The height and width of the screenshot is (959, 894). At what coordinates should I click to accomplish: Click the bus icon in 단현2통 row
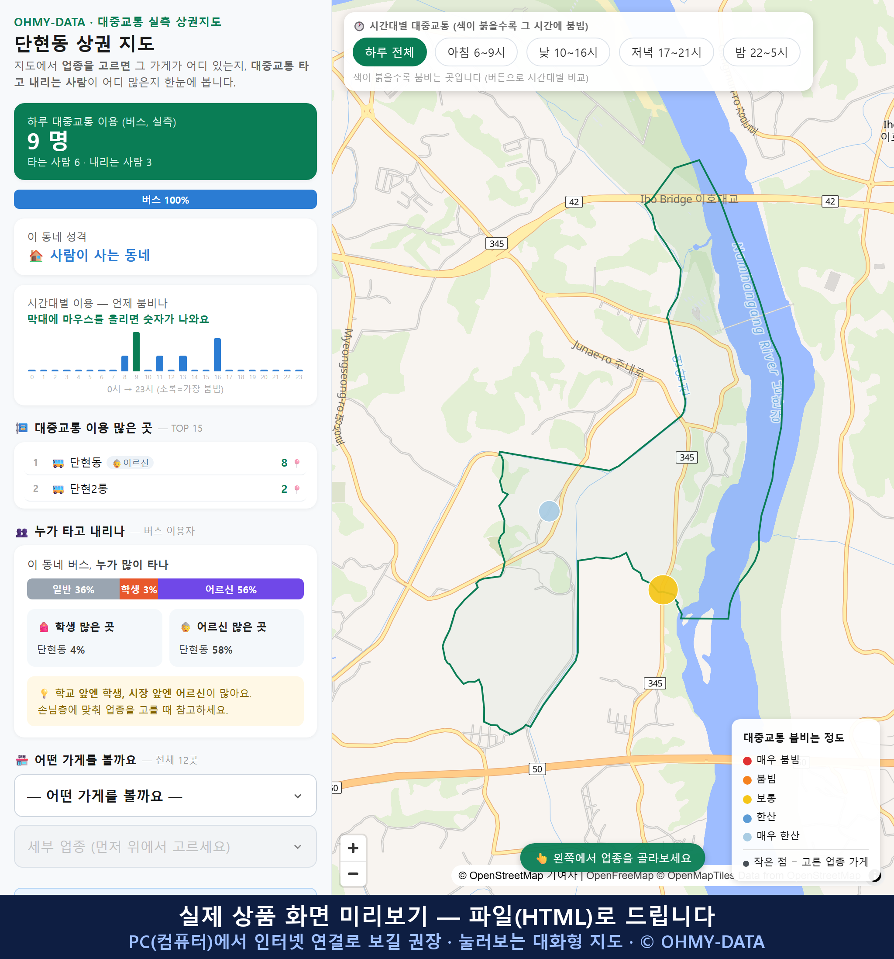58,489
